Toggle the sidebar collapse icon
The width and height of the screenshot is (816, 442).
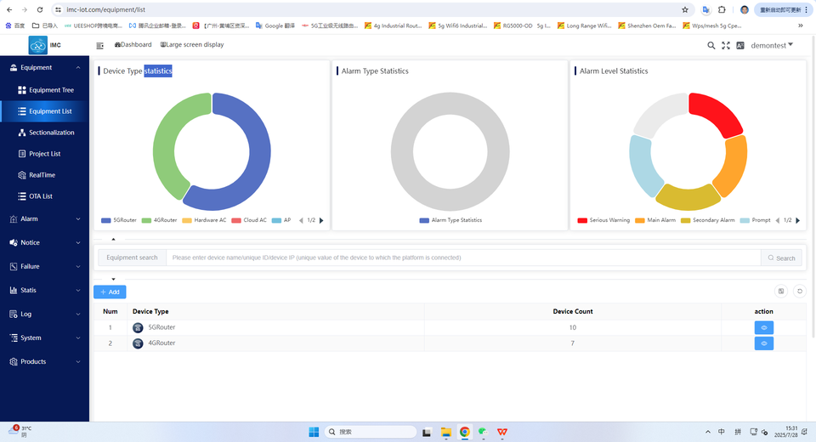pyautogui.click(x=100, y=46)
